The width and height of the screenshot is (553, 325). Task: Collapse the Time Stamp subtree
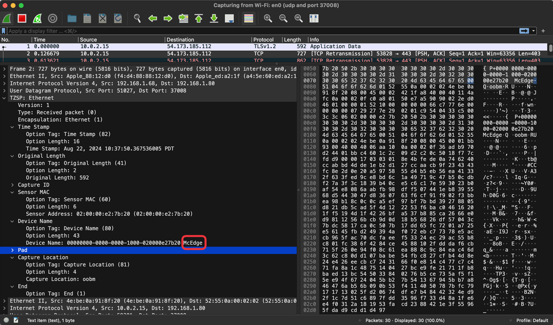[12, 127]
